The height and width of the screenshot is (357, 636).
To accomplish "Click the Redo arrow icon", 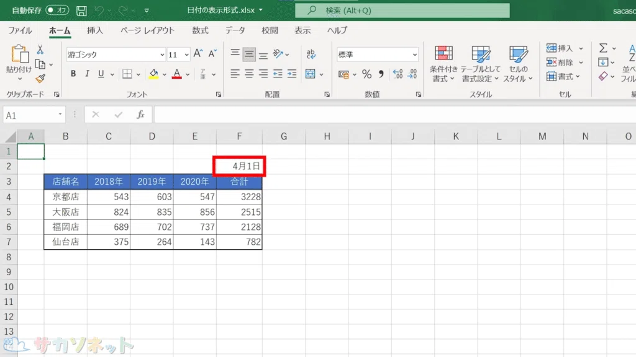I will pos(122,11).
